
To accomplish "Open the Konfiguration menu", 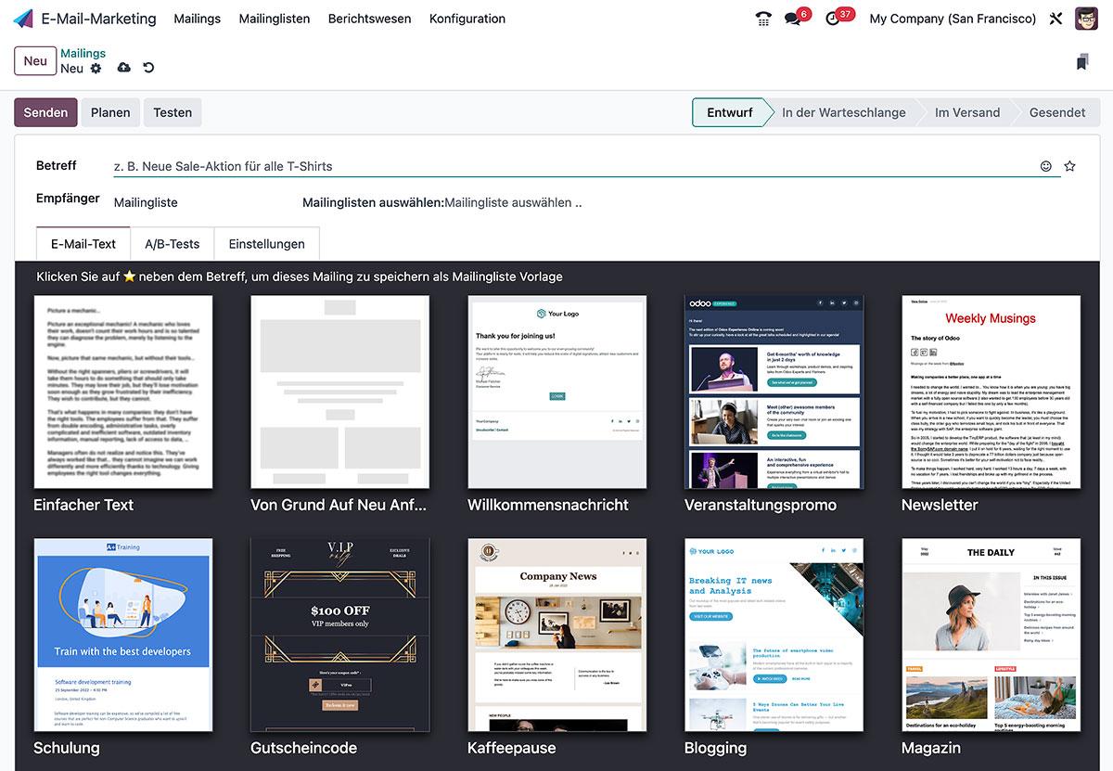I will pos(467,19).
